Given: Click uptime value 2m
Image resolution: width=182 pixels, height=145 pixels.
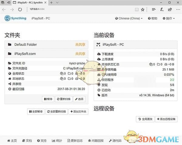Looking at the screenshot, I should pos(172,90).
